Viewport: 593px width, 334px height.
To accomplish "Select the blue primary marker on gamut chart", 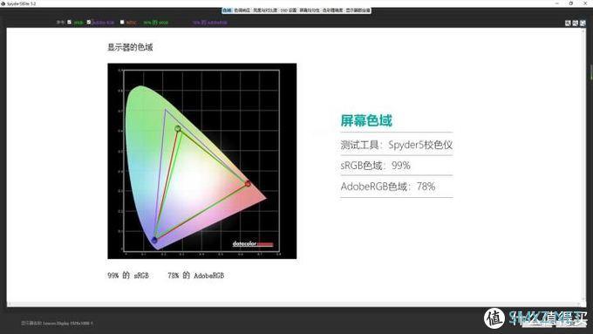I will 154,240.
